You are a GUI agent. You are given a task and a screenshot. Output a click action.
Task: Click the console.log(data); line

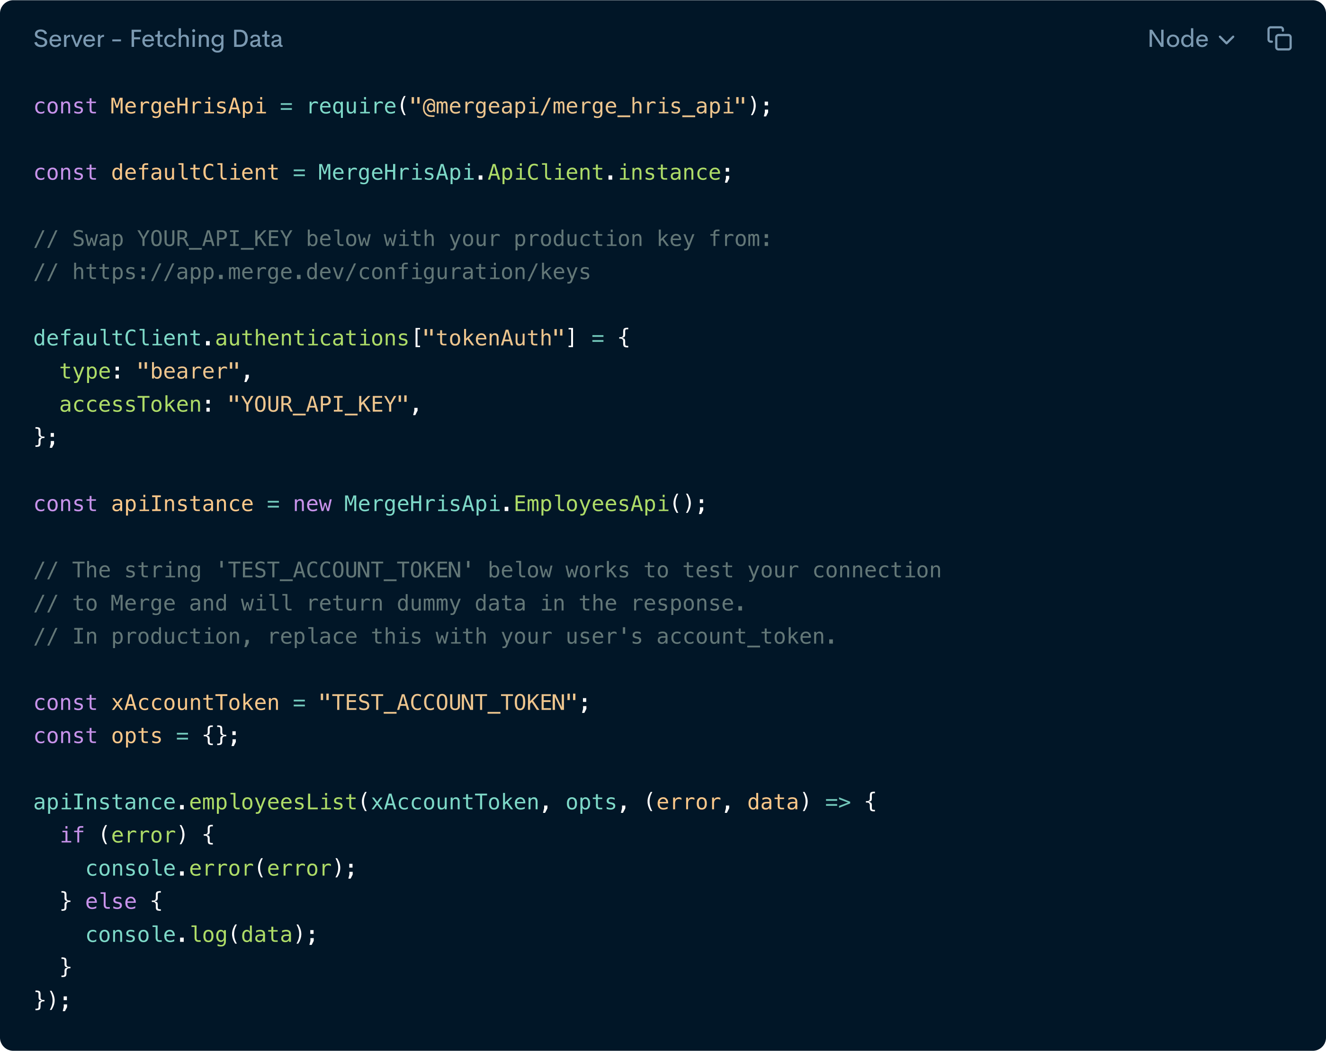pyautogui.click(x=201, y=935)
